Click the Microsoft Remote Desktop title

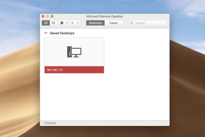tap(105, 16)
